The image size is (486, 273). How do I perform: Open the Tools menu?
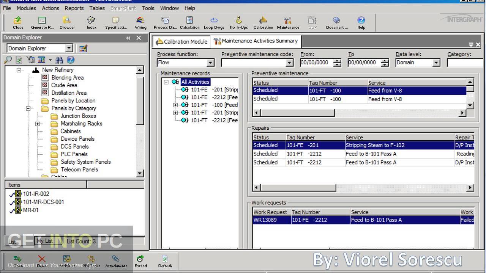(x=148, y=8)
